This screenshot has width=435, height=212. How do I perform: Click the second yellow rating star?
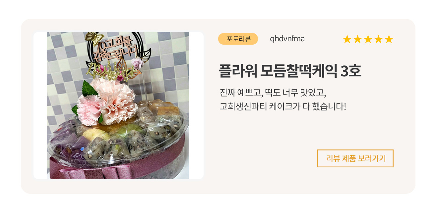(x=357, y=39)
